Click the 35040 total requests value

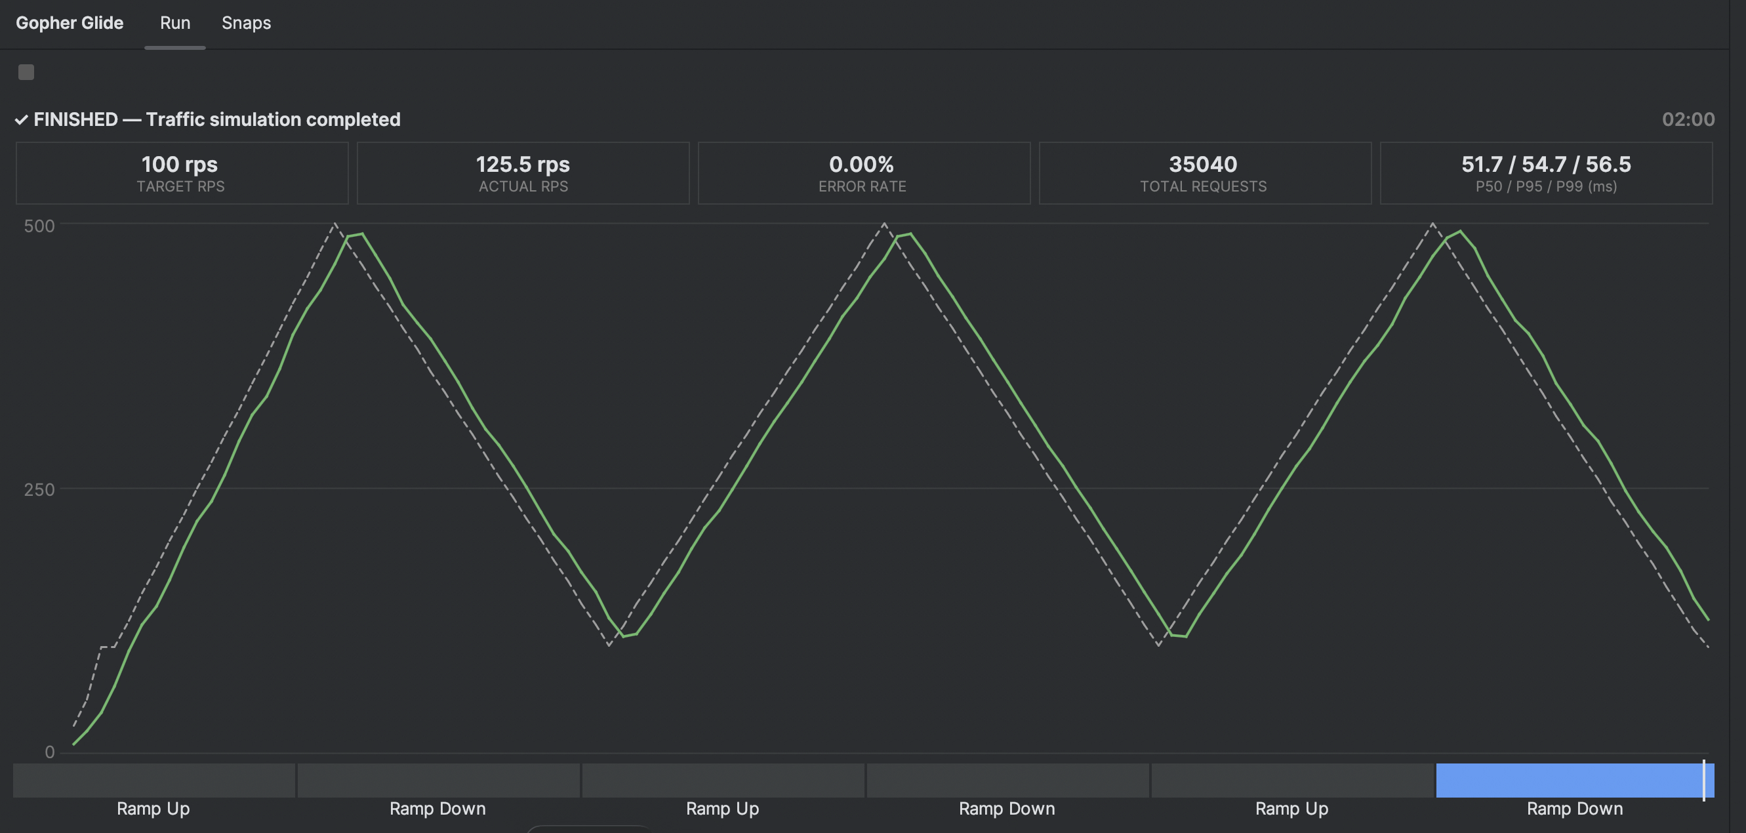pos(1203,164)
